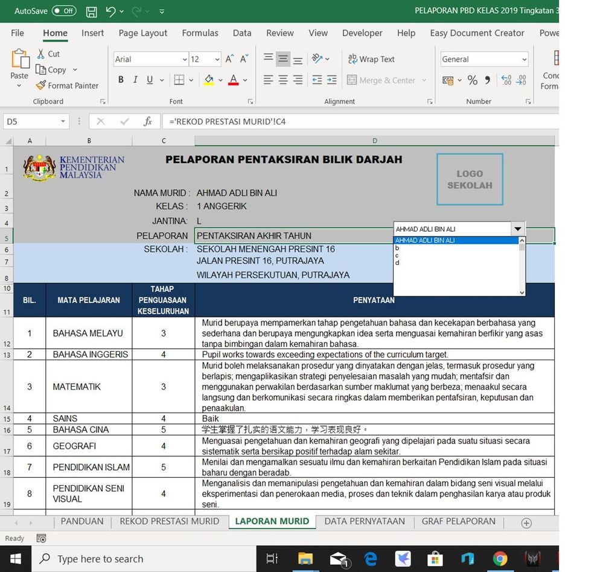603x572 pixels.
Task: Open Windows Start menu
Action: pyautogui.click(x=15, y=559)
